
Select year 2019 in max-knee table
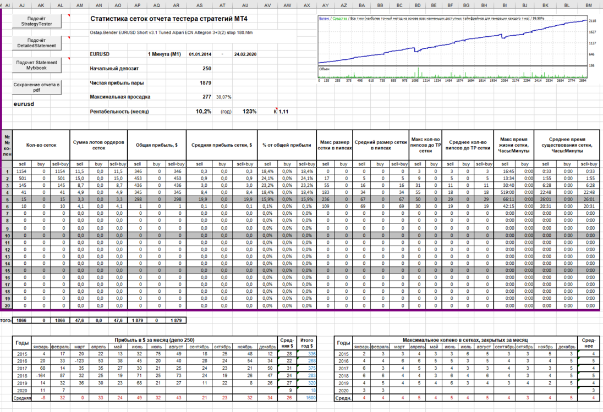pyautogui.click(x=343, y=383)
